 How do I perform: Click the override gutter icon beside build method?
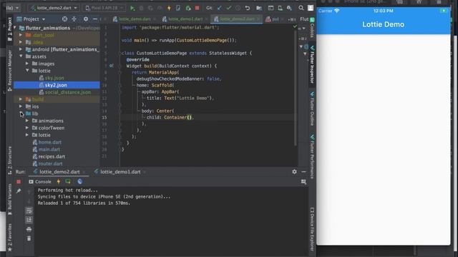[x=111, y=66]
